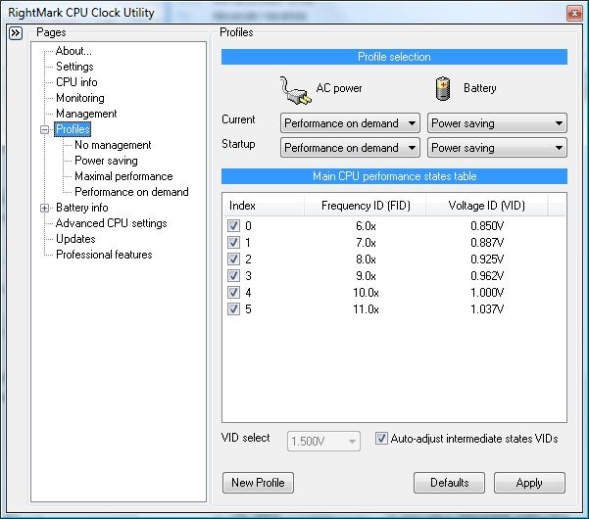Open Professional features page

click(104, 255)
